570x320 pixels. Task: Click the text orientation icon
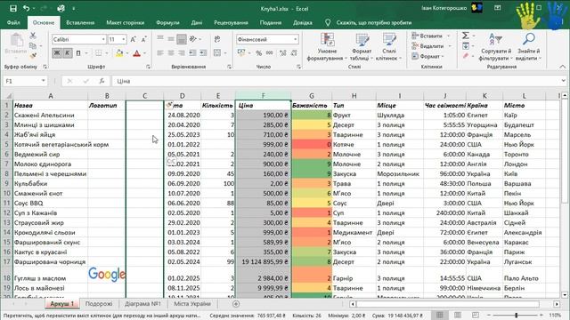[192, 39]
